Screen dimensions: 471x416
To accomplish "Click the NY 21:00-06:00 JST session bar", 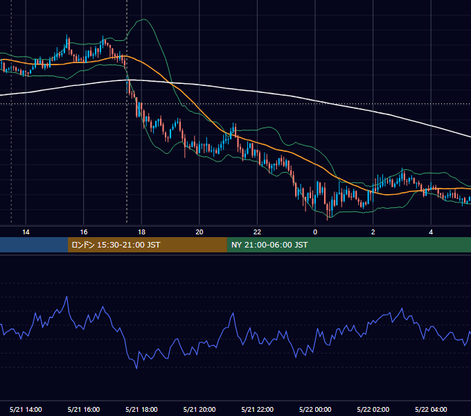I will click(x=348, y=245).
